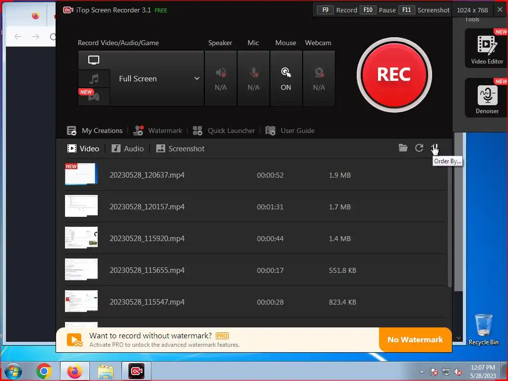Image resolution: width=508 pixels, height=381 pixels.
Task: Open the Order By sorting menu
Action: [435, 148]
